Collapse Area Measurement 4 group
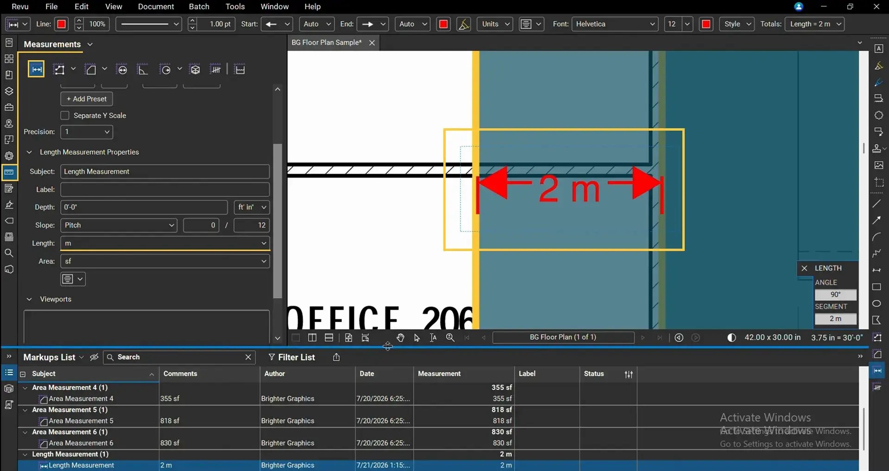889x471 pixels. click(25, 388)
